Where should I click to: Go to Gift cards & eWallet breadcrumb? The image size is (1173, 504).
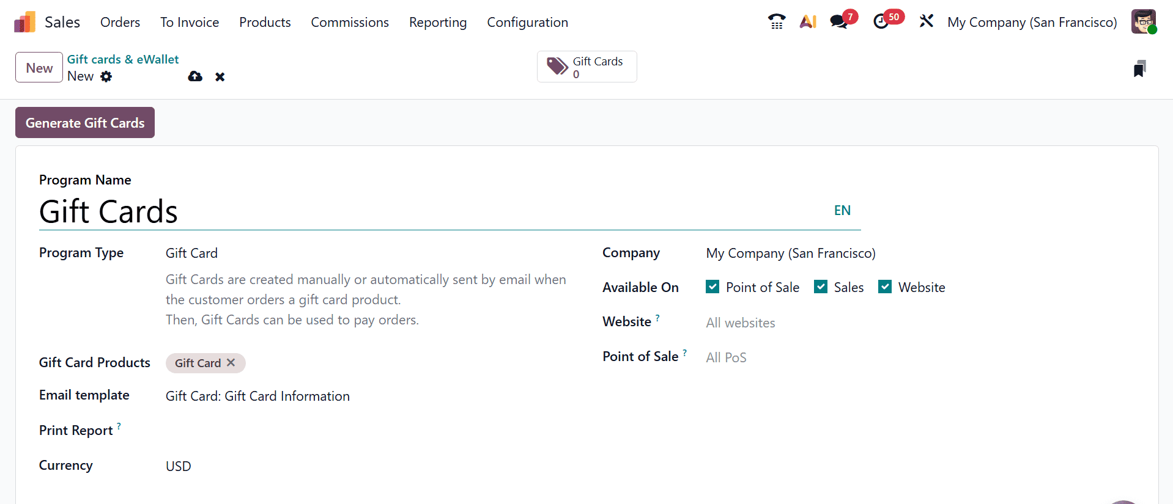pos(123,59)
